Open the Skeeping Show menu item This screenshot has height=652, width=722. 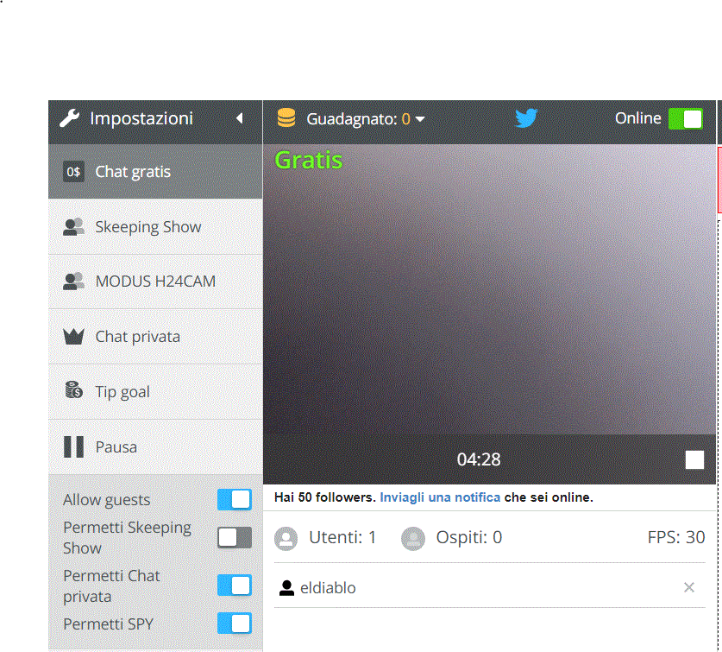[155, 227]
